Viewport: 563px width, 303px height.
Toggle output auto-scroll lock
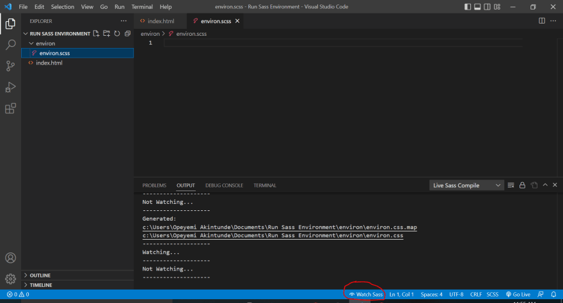click(523, 185)
